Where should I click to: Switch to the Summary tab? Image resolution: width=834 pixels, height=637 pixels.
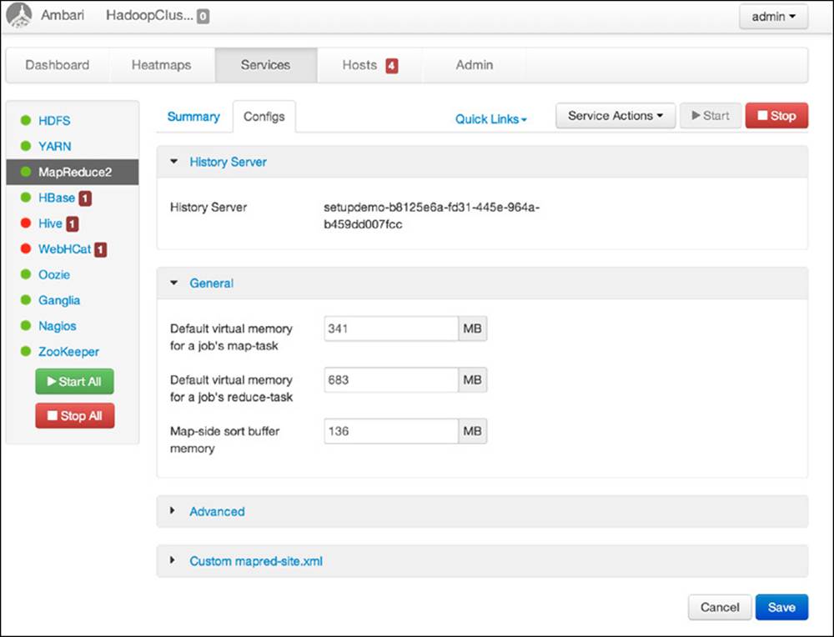coord(193,117)
